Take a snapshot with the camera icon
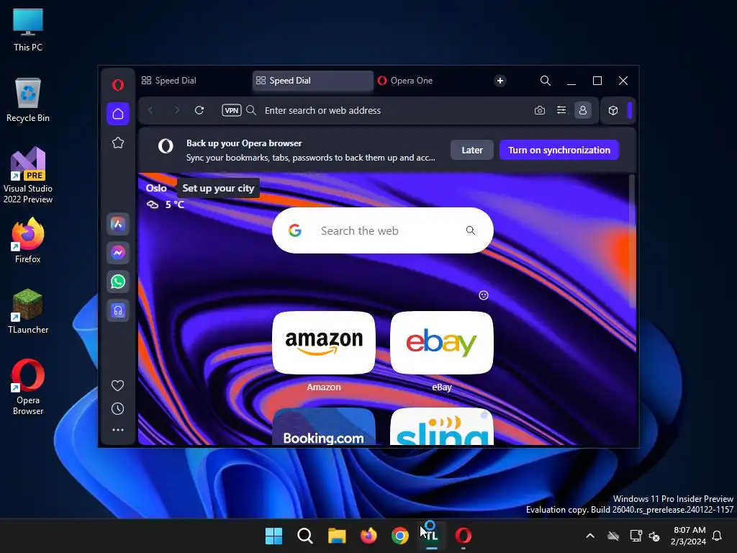 [x=540, y=110]
